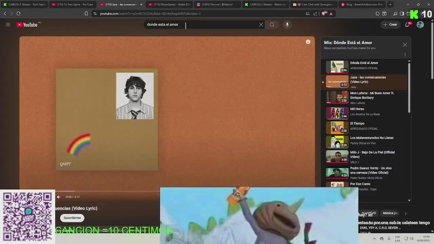This screenshot has width=434, height=244.
Task: Click the browser address bar URL
Action: coord(150,14)
